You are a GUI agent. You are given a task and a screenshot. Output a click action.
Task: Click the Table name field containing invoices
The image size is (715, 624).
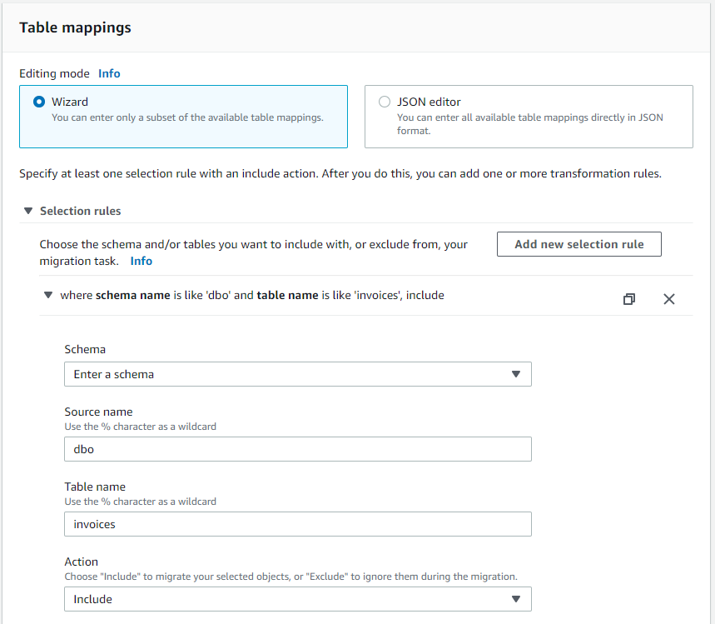coord(297,524)
